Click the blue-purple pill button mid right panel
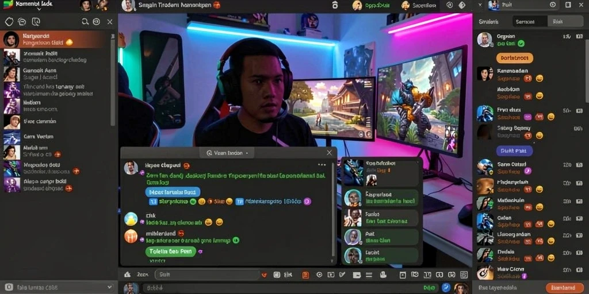This screenshot has width=589, height=294. click(x=514, y=151)
